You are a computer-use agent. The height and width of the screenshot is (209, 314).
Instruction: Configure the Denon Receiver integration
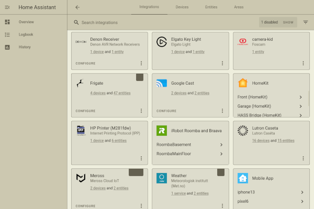[x=85, y=63]
